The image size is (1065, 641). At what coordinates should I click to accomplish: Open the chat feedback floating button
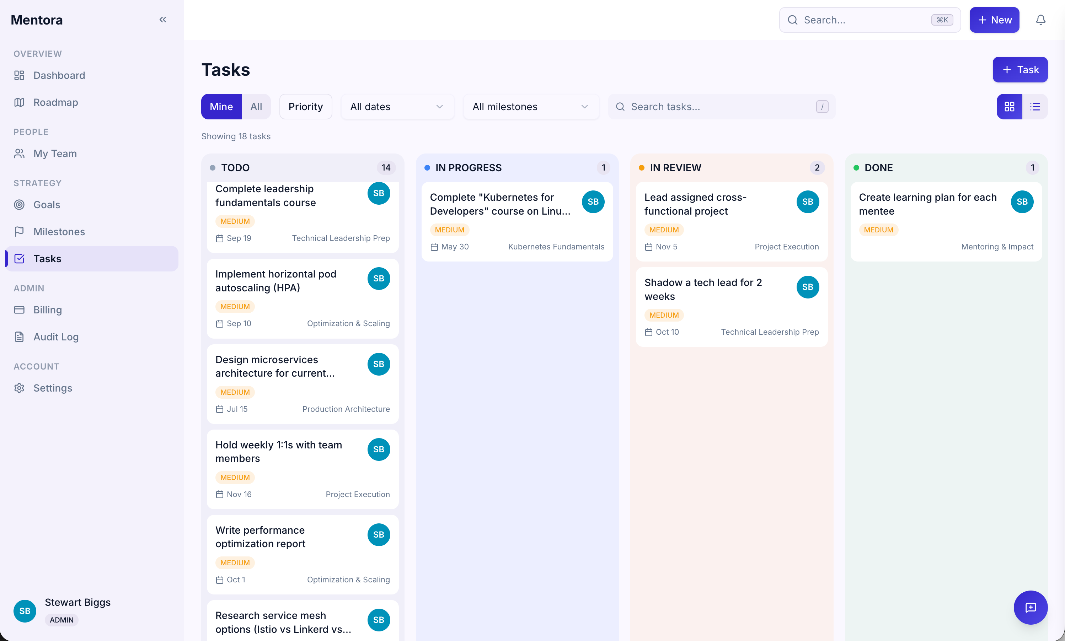[1031, 607]
